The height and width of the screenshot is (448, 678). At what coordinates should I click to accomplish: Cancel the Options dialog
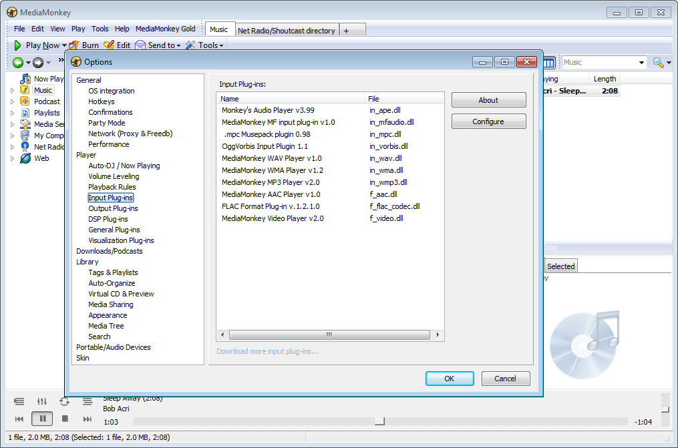coord(506,379)
